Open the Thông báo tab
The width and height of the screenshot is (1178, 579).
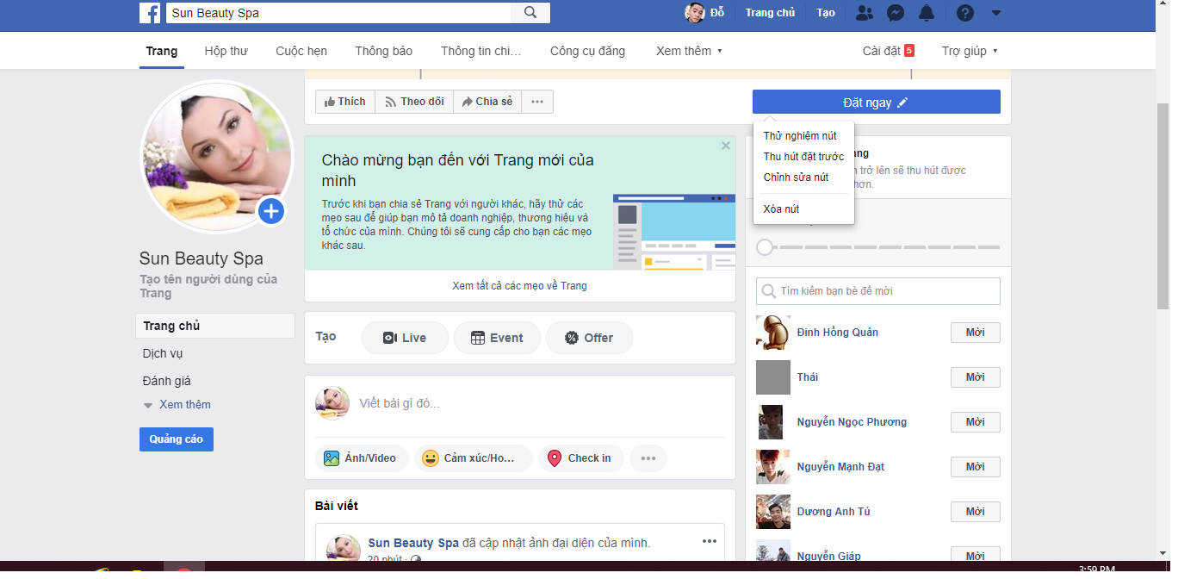(x=383, y=51)
